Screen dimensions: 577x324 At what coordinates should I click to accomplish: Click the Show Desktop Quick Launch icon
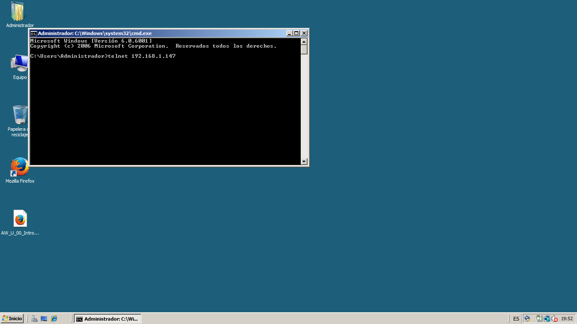(44, 319)
